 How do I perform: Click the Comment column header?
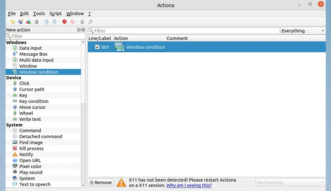tap(246, 38)
